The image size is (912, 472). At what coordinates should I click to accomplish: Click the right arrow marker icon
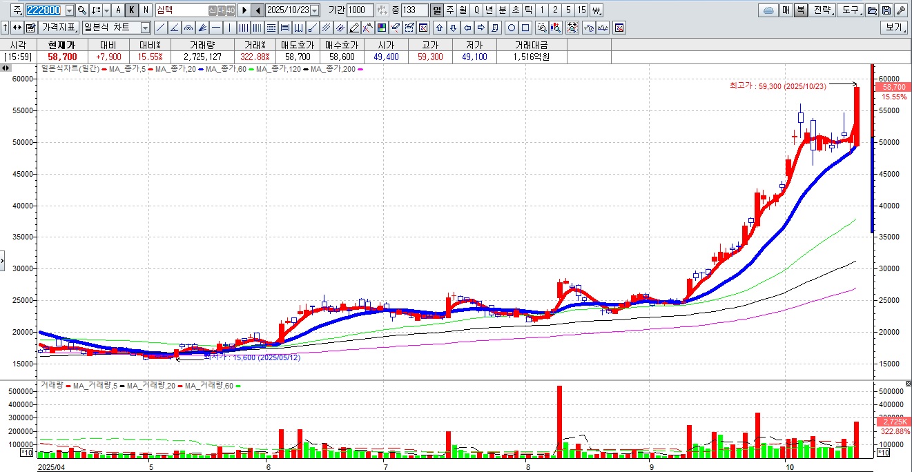(x=481, y=28)
